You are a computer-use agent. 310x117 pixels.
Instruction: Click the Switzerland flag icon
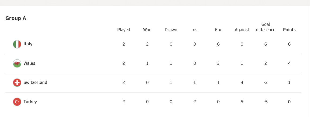pyautogui.click(x=17, y=83)
